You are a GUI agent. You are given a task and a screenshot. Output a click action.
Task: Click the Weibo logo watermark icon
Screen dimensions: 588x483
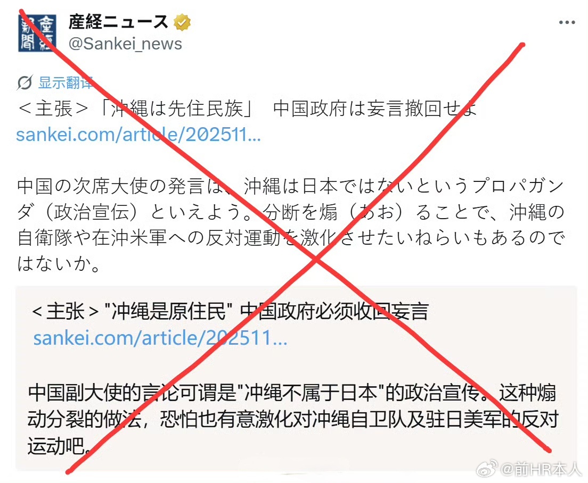[x=486, y=469]
